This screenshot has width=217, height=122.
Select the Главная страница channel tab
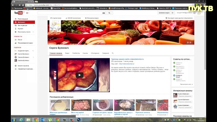click(x=56, y=53)
